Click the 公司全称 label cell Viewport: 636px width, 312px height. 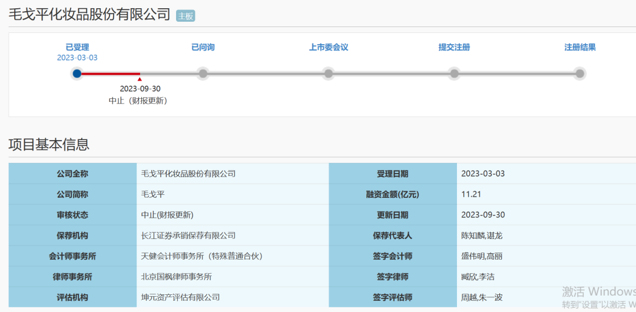coord(72,174)
